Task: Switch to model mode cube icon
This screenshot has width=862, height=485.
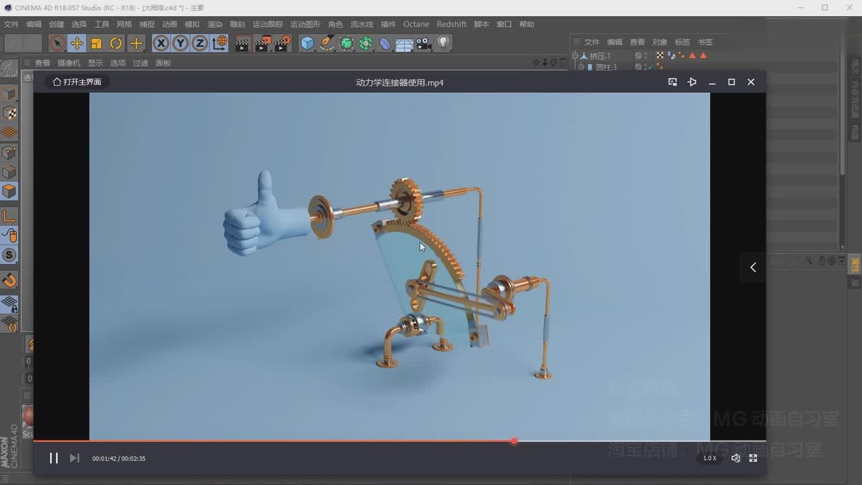Action: pyautogui.click(x=9, y=94)
